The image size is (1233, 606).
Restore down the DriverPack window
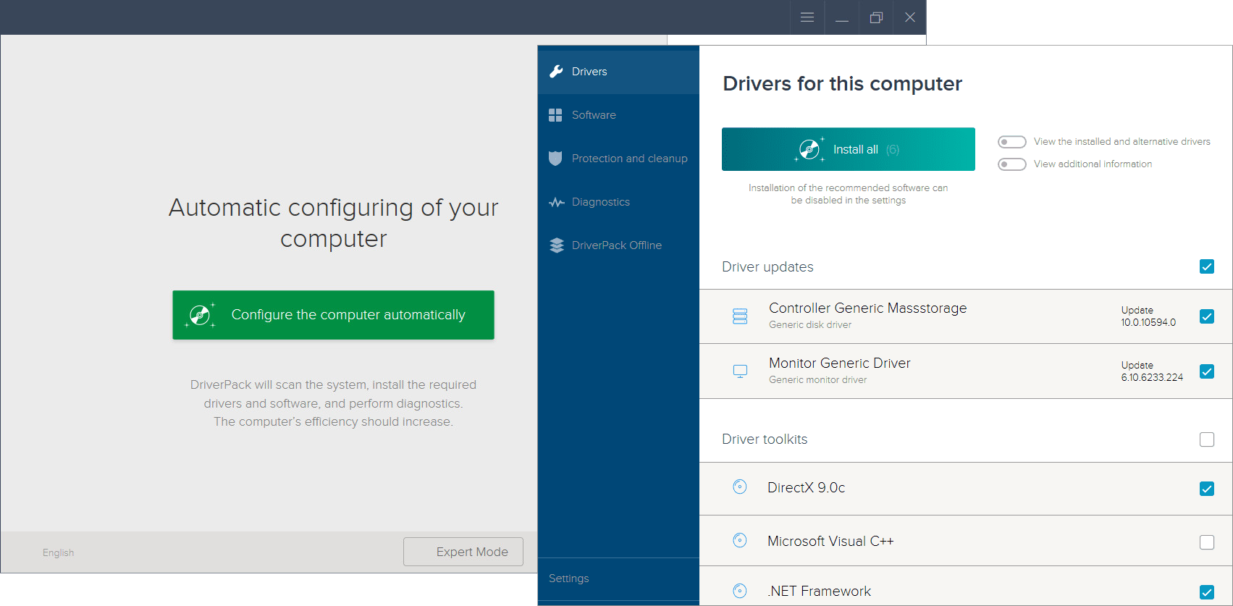point(876,17)
